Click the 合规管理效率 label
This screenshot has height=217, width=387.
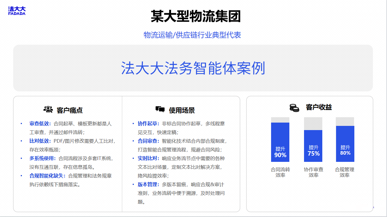click(344, 172)
